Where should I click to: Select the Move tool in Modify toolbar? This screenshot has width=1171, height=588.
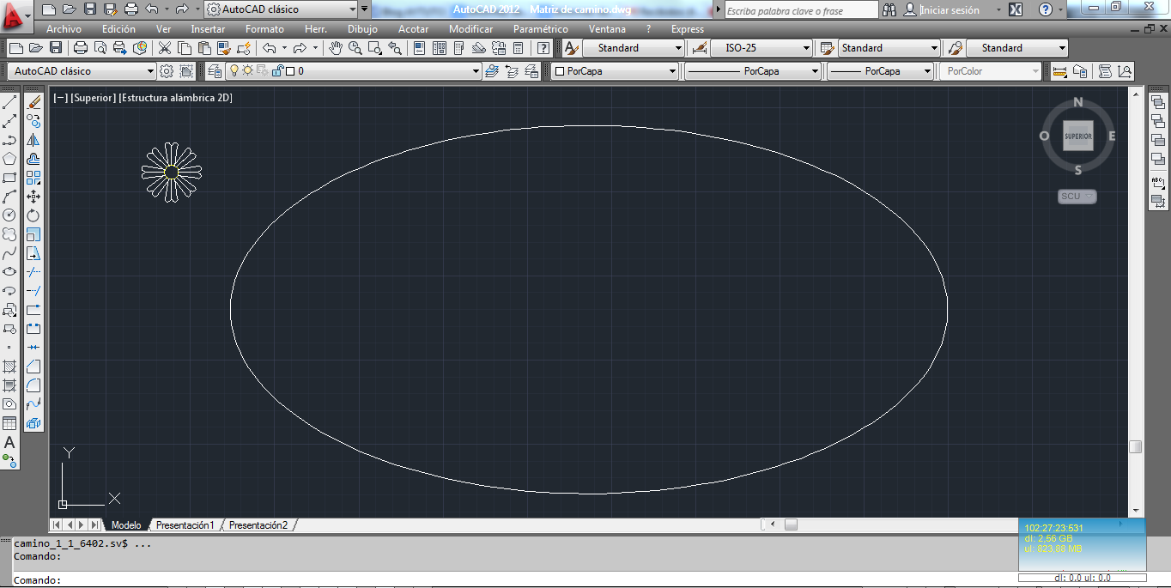point(33,194)
